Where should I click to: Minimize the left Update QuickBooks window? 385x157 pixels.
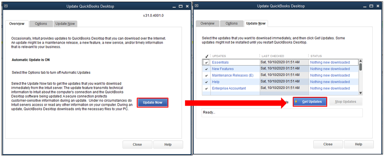pyautogui.click(x=175, y=6)
